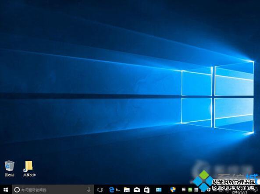Screen dimensions: 260x194
Task: Open the Mail app on taskbar
Action: pyautogui.click(x=137, y=190)
